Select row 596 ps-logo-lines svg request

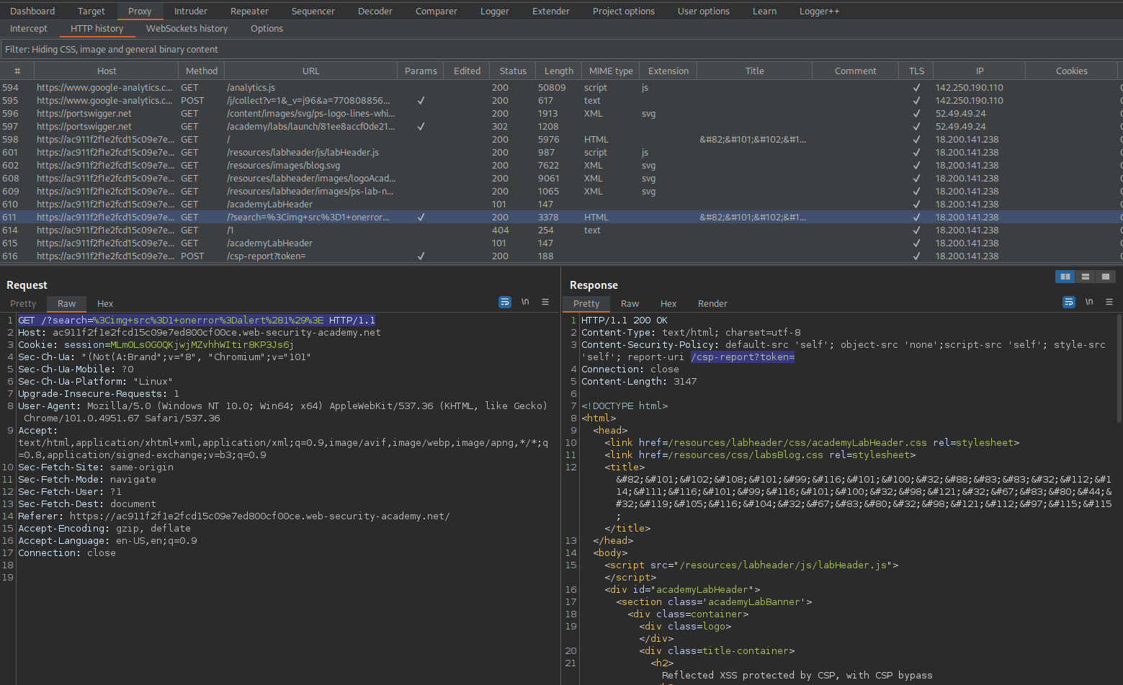click(x=561, y=114)
